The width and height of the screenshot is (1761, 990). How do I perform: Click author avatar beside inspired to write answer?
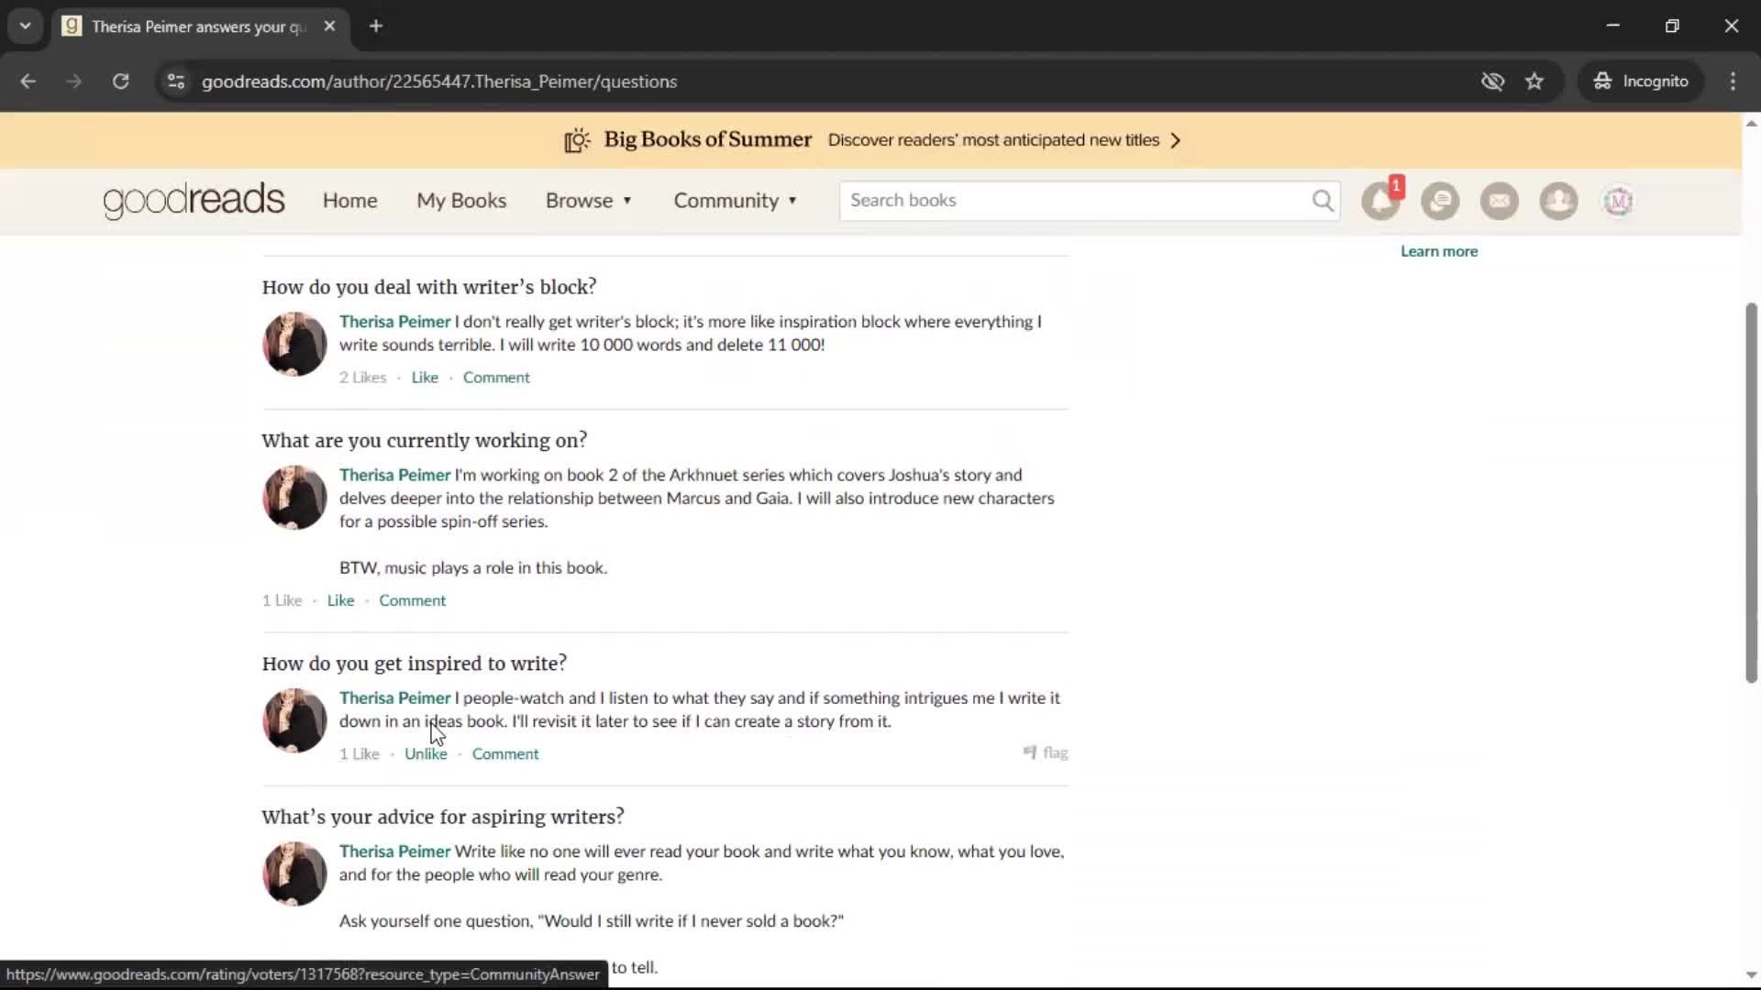pyautogui.click(x=294, y=720)
